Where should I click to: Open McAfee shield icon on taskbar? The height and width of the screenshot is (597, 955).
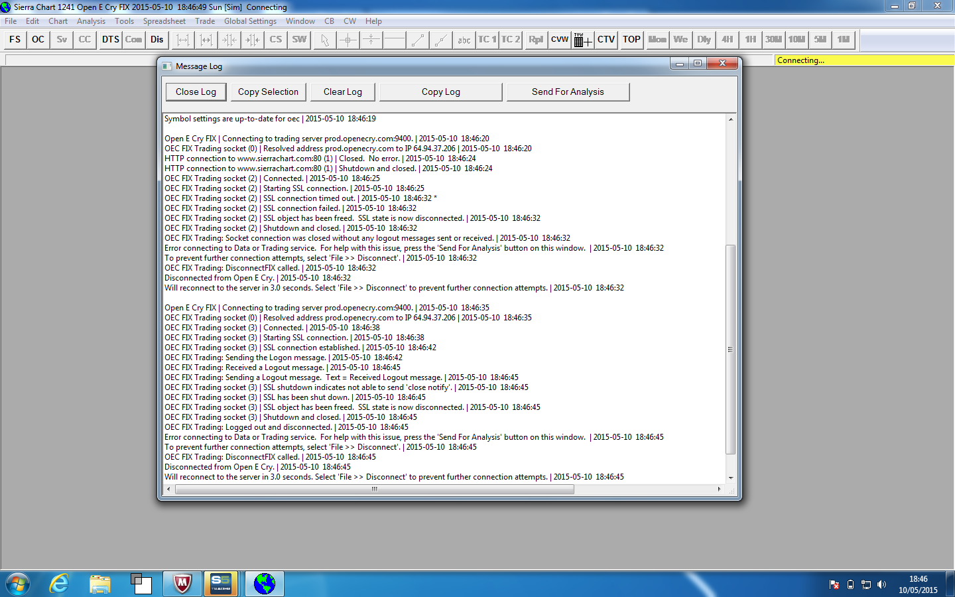point(182,584)
